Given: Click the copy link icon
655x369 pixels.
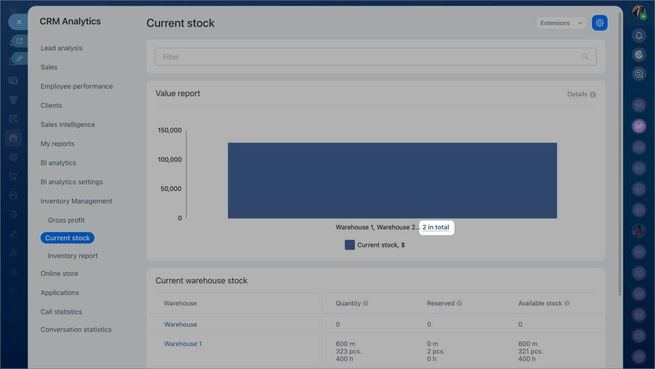Looking at the screenshot, I should pyautogui.click(x=19, y=58).
